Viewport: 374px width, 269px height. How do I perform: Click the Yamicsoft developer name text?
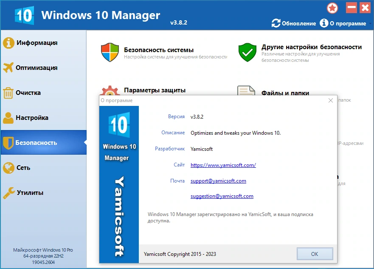202,149
